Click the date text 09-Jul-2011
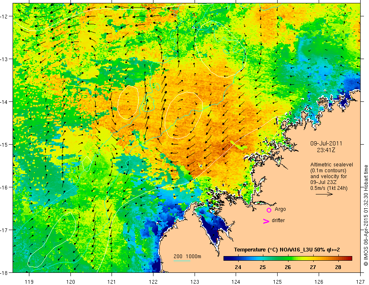Viewport: 369px width, 285px height. pos(326,143)
